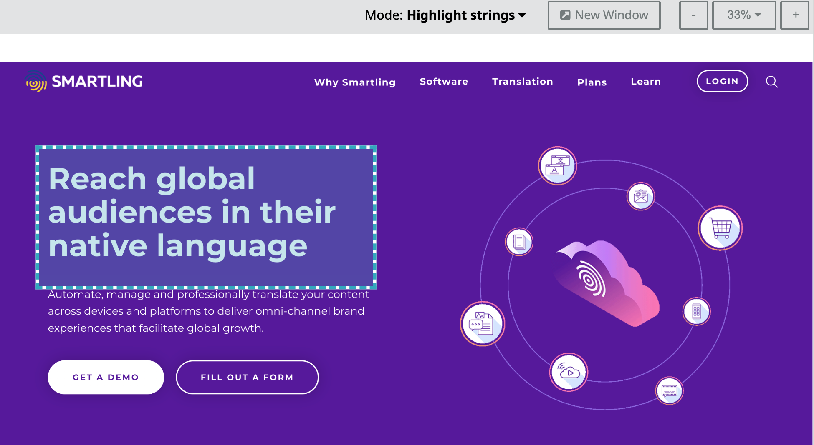
Task: Open the Learn menu
Action: tap(645, 82)
